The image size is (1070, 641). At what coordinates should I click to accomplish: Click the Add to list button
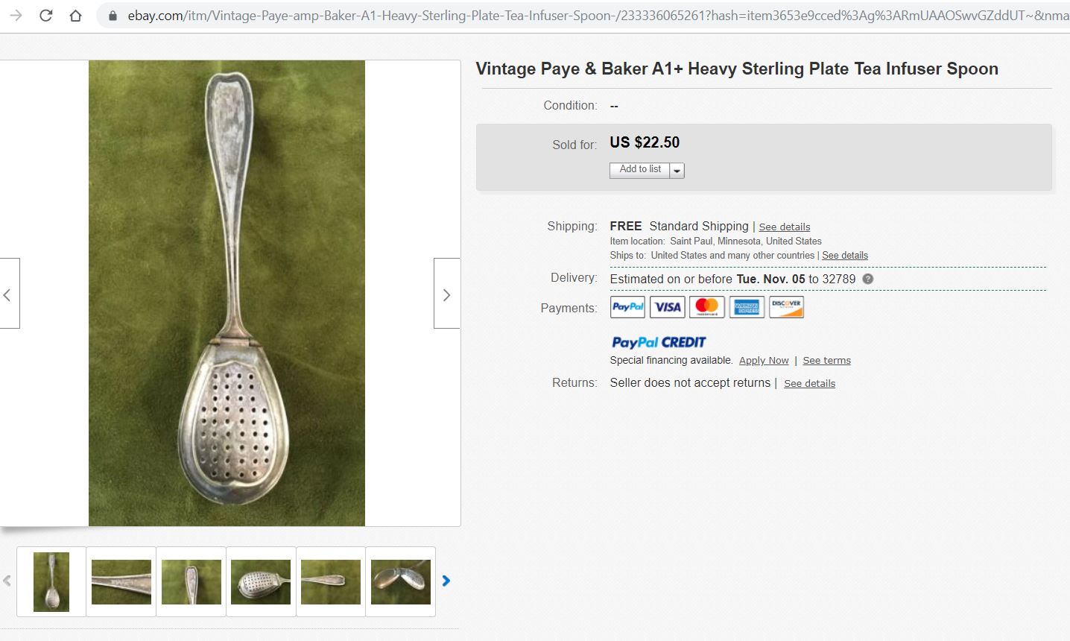click(639, 170)
